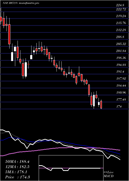Click the tall red candle falling to 206
Screen dimensions: 129x181
tap(9, 34)
